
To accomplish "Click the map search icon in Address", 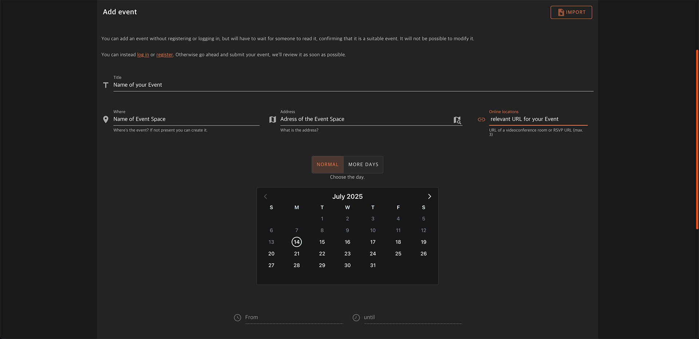I will point(457,120).
